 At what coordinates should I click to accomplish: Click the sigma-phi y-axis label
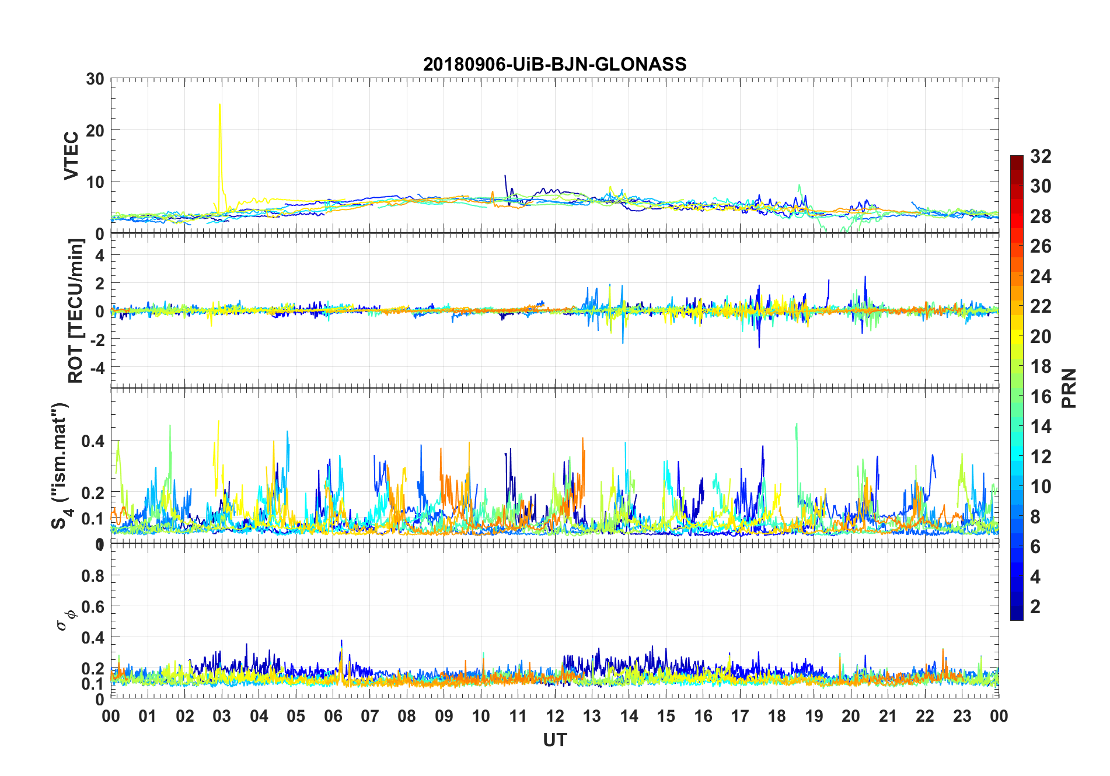pos(65,620)
